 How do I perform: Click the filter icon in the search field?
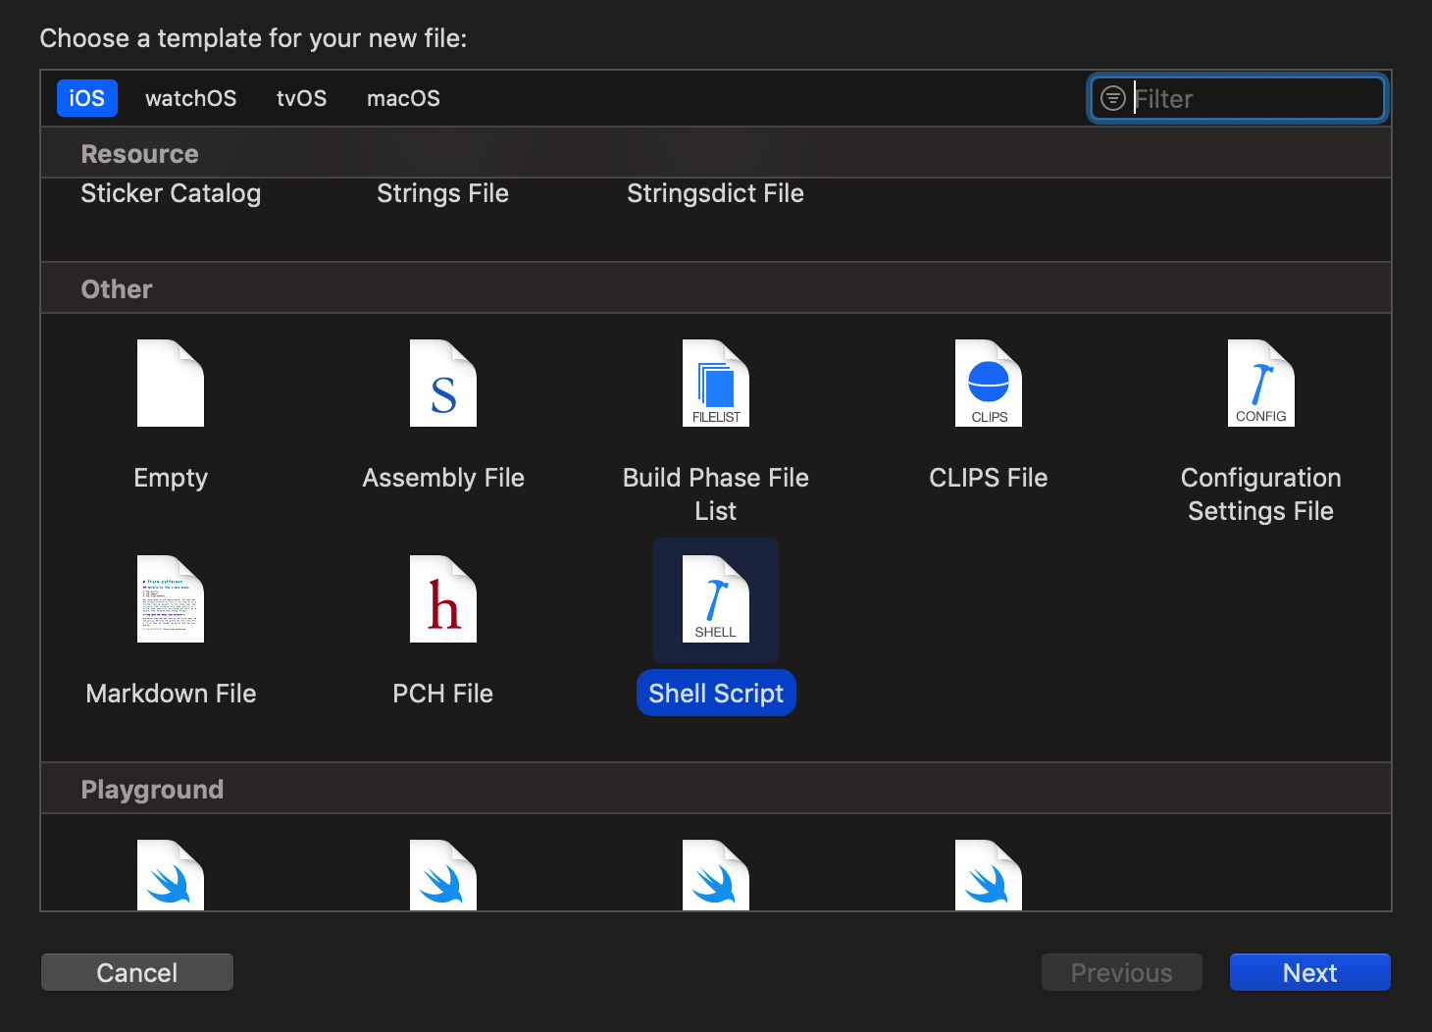tap(1113, 98)
